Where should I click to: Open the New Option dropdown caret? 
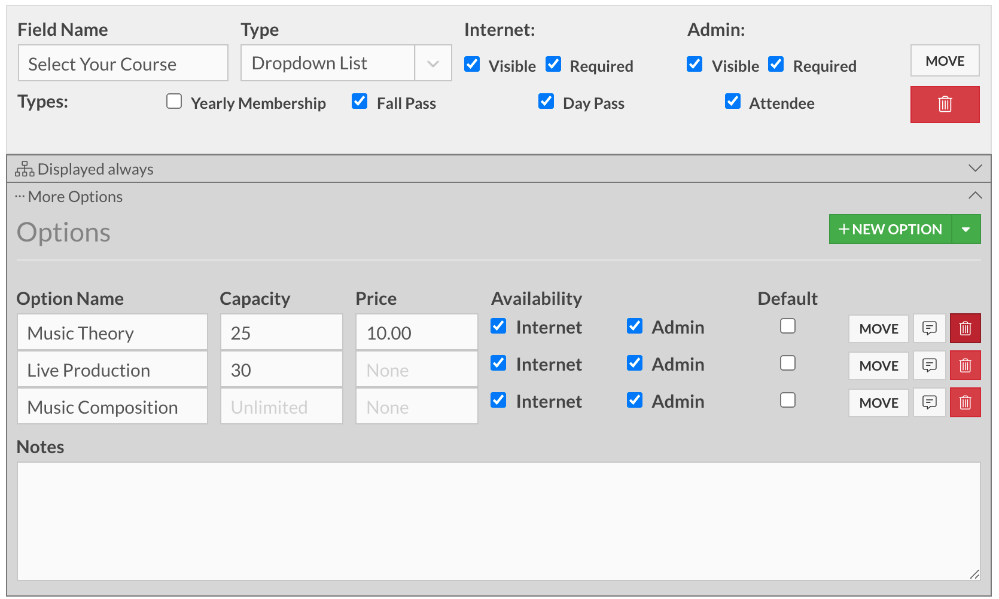click(x=966, y=229)
